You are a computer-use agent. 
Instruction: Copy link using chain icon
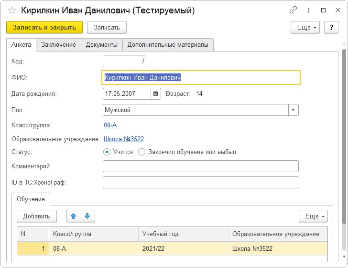[293, 10]
